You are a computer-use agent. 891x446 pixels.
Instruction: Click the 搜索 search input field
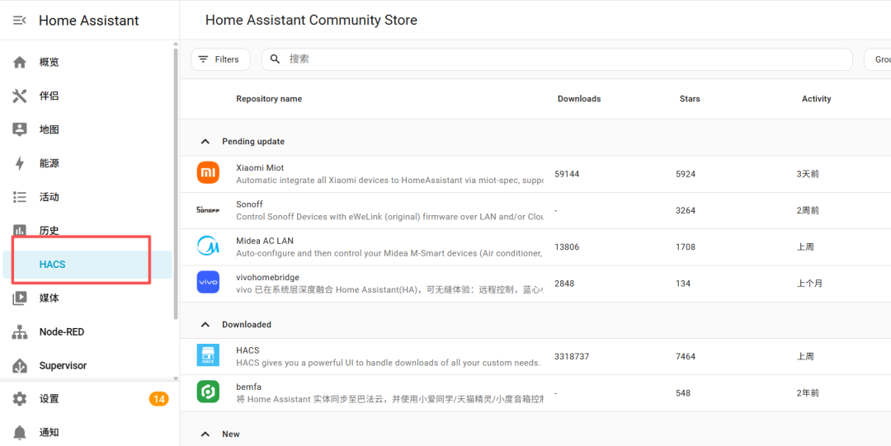pos(557,59)
